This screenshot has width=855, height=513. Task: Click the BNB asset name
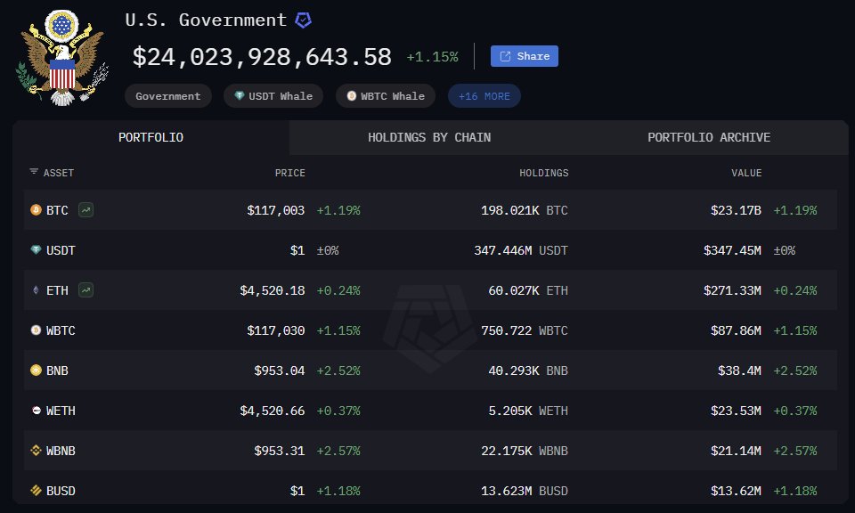pos(57,370)
